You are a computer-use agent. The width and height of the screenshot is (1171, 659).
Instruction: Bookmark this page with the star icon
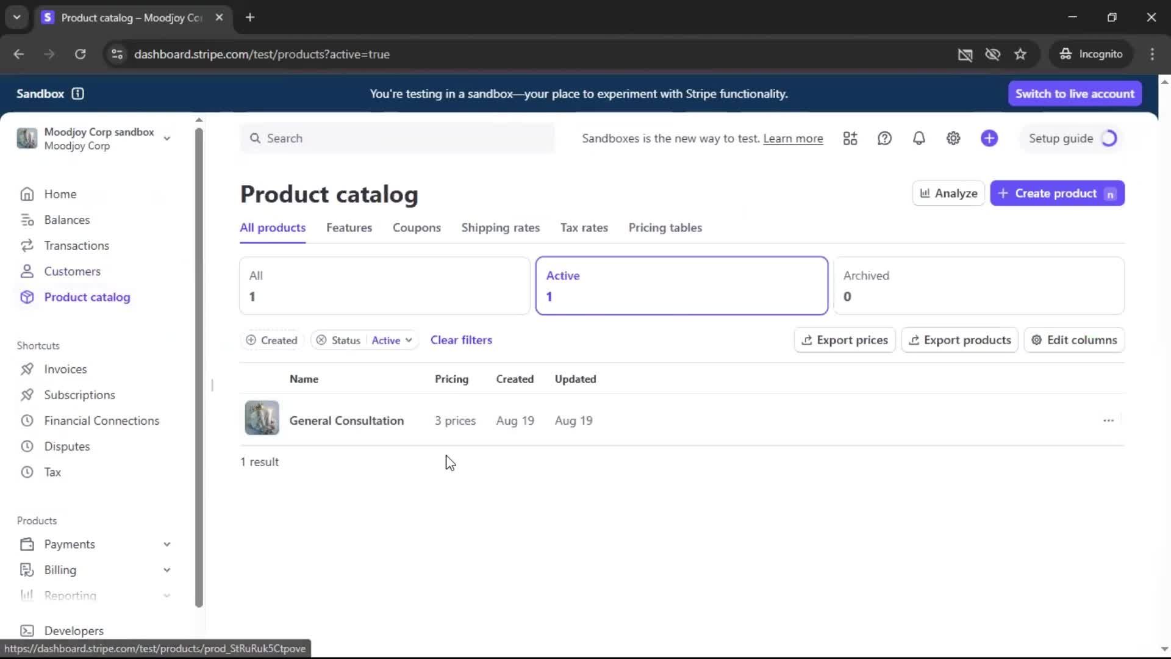[1020, 54]
